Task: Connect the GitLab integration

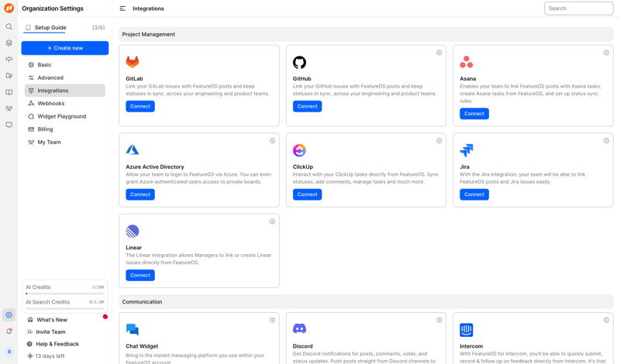Action: click(140, 106)
